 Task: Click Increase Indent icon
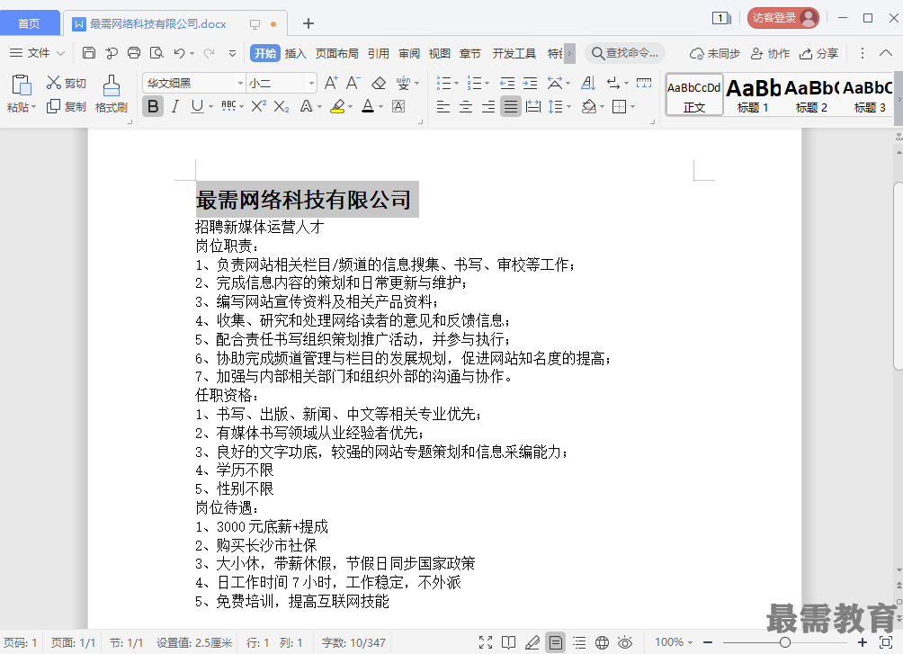point(530,83)
